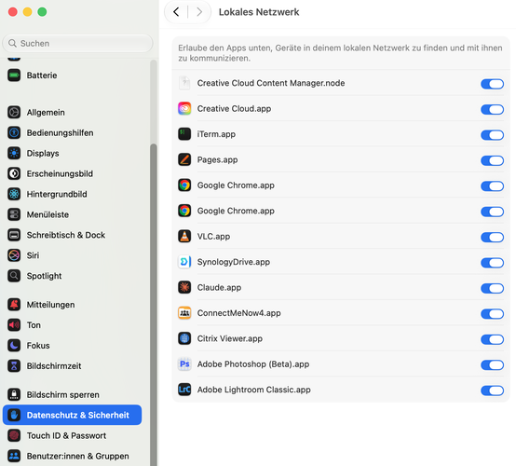Click the Erscheinungsbild icon
516x466 pixels.
[14, 173]
